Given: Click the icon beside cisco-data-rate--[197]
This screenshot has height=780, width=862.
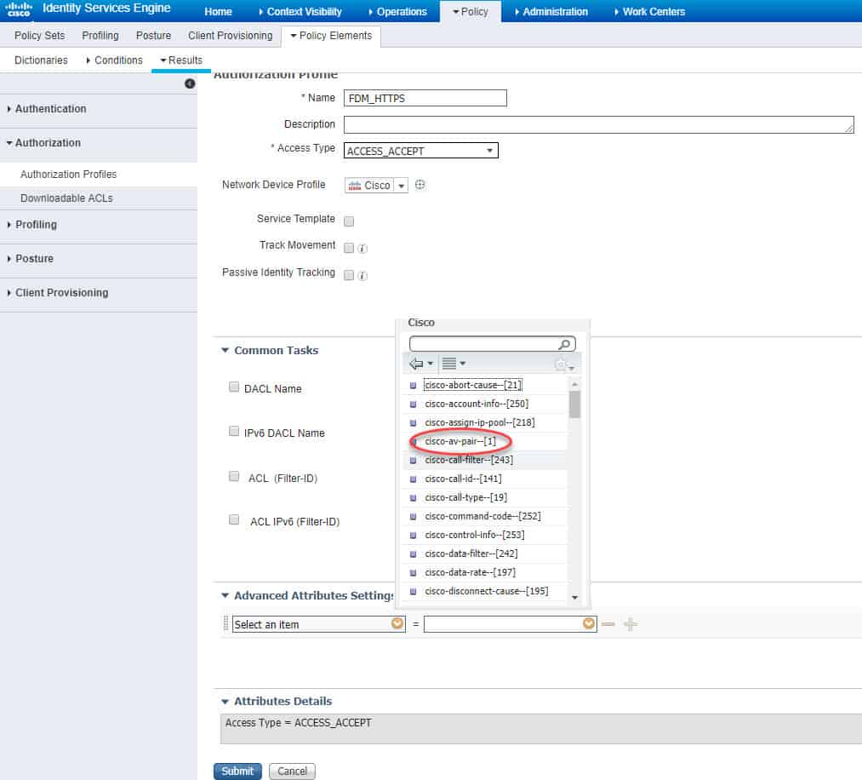Looking at the screenshot, I should click(x=413, y=572).
